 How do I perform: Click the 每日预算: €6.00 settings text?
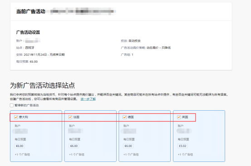pos(27,62)
